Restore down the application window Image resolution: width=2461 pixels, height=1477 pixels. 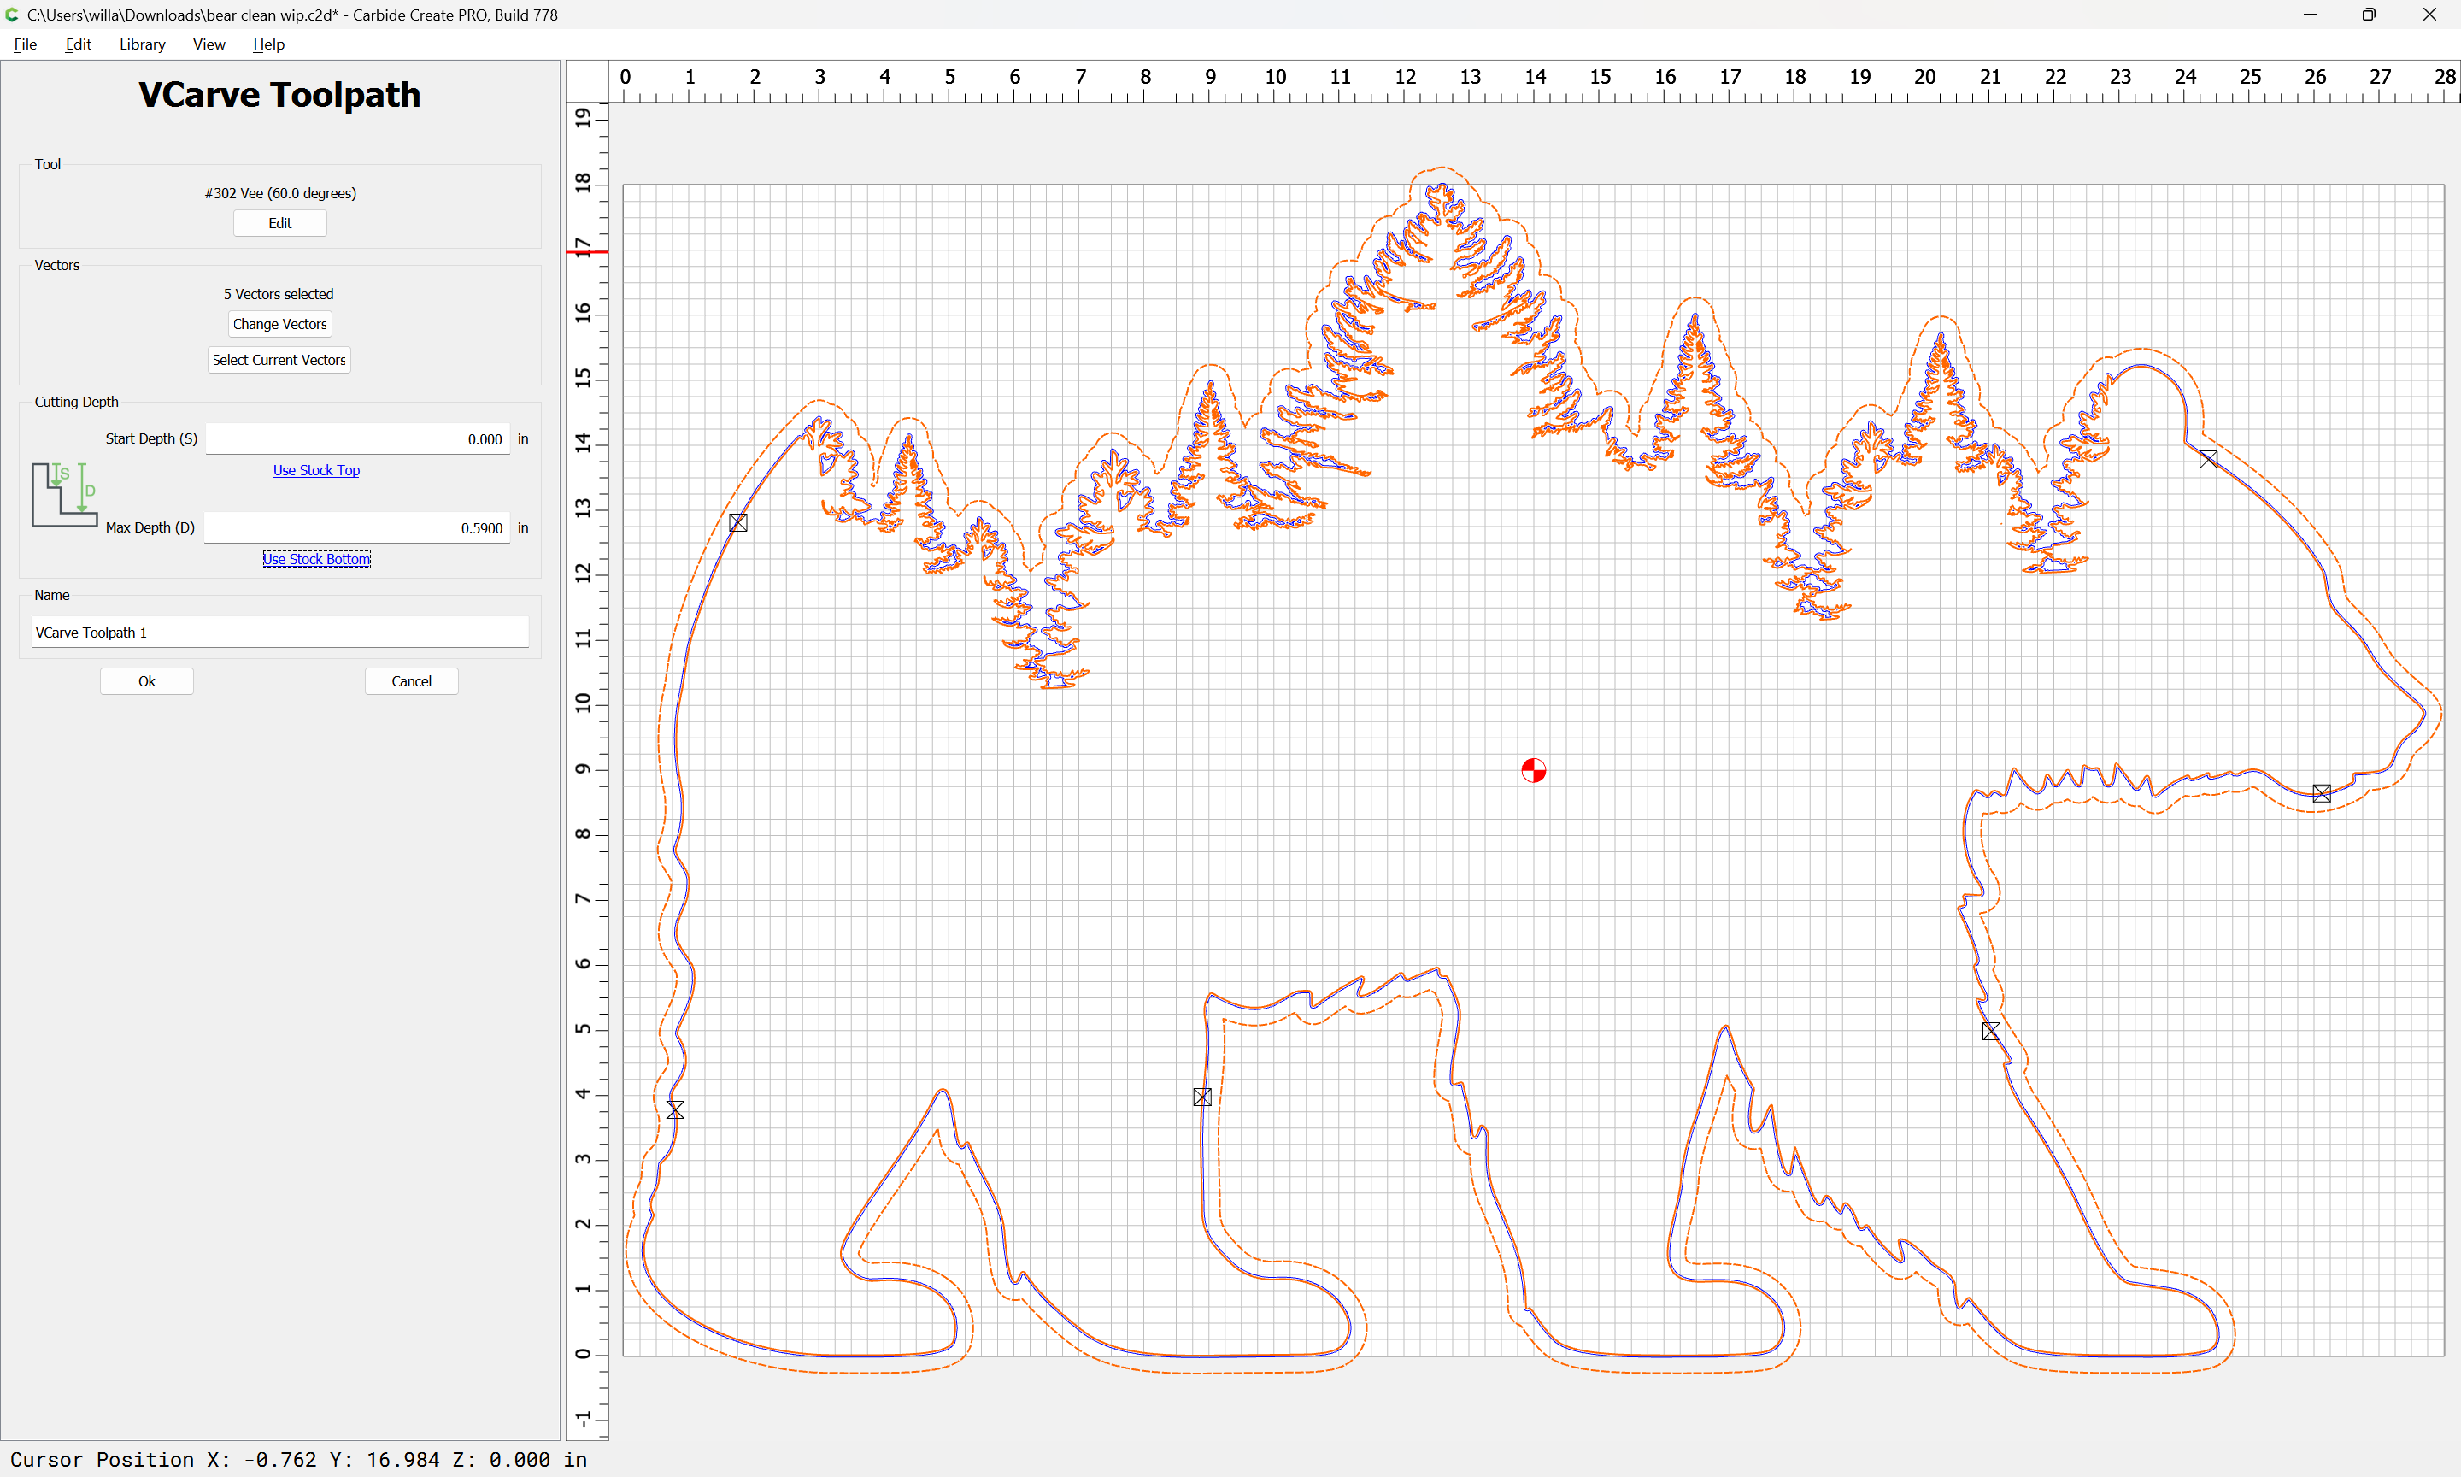[2369, 14]
